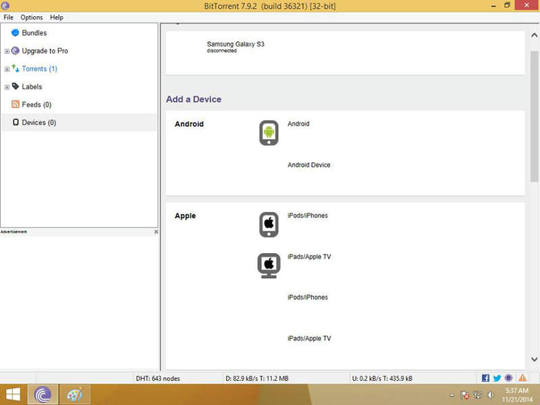The image size is (540, 405).
Task: Click the network tray icon
Action: tap(478, 395)
